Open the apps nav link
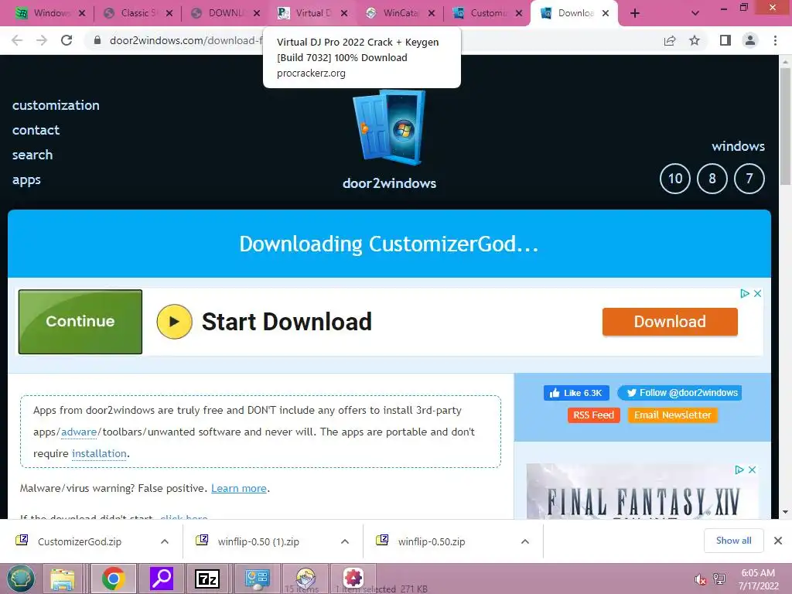 26,179
